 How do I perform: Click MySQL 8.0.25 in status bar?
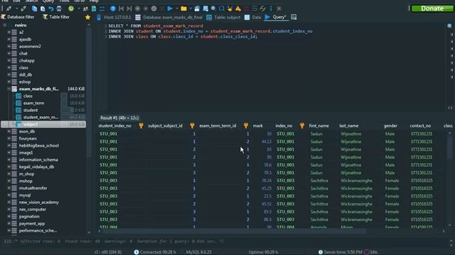(x=199, y=252)
